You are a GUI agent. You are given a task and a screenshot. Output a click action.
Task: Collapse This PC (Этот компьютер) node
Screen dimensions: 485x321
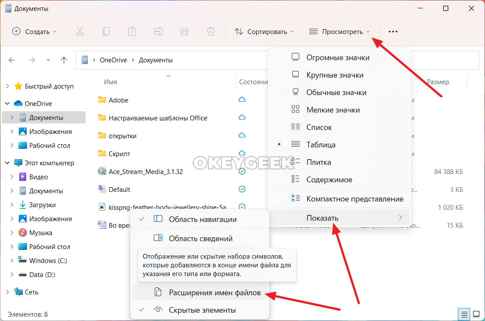[x=7, y=163]
